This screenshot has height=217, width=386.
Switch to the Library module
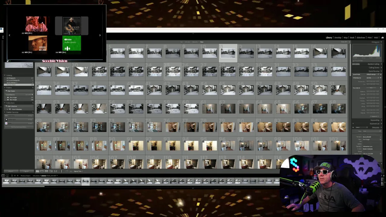[x=329, y=38]
